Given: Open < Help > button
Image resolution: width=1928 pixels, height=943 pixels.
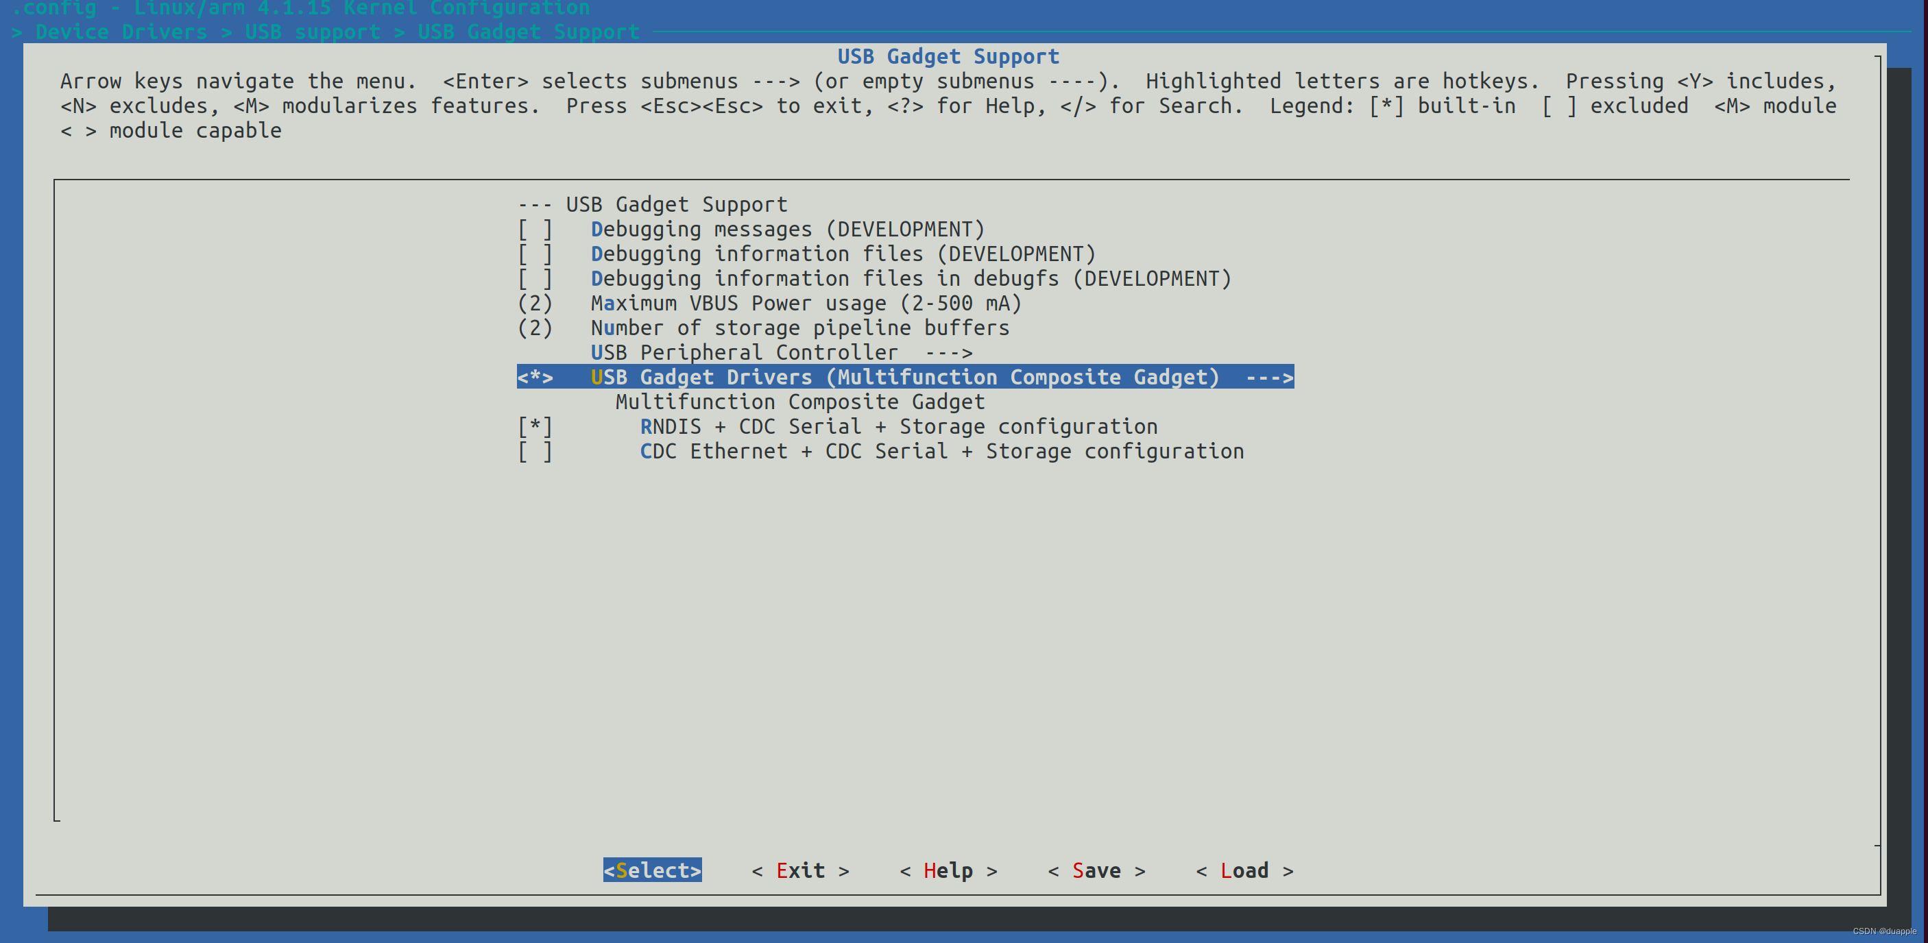Looking at the screenshot, I should point(948,870).
